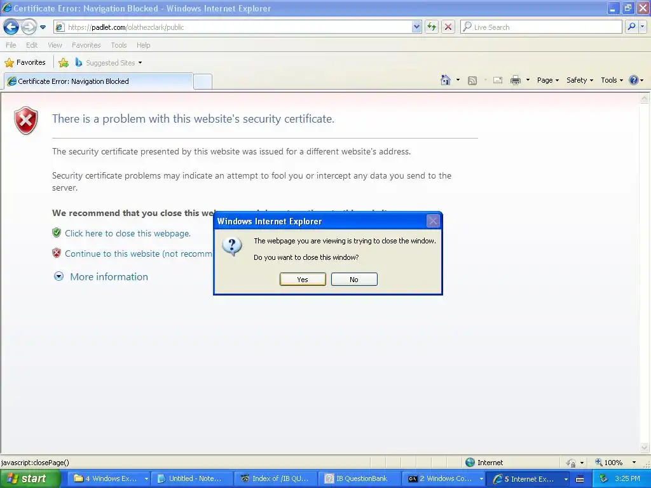Open the zoom level 100% control
651x488 pixels.
(609, 463)
